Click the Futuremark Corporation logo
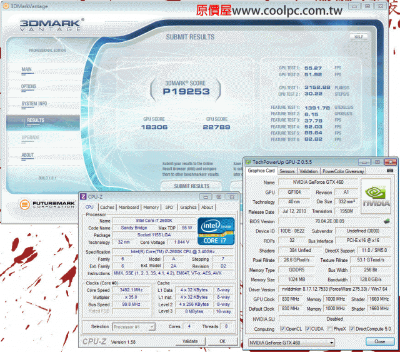 47,204
